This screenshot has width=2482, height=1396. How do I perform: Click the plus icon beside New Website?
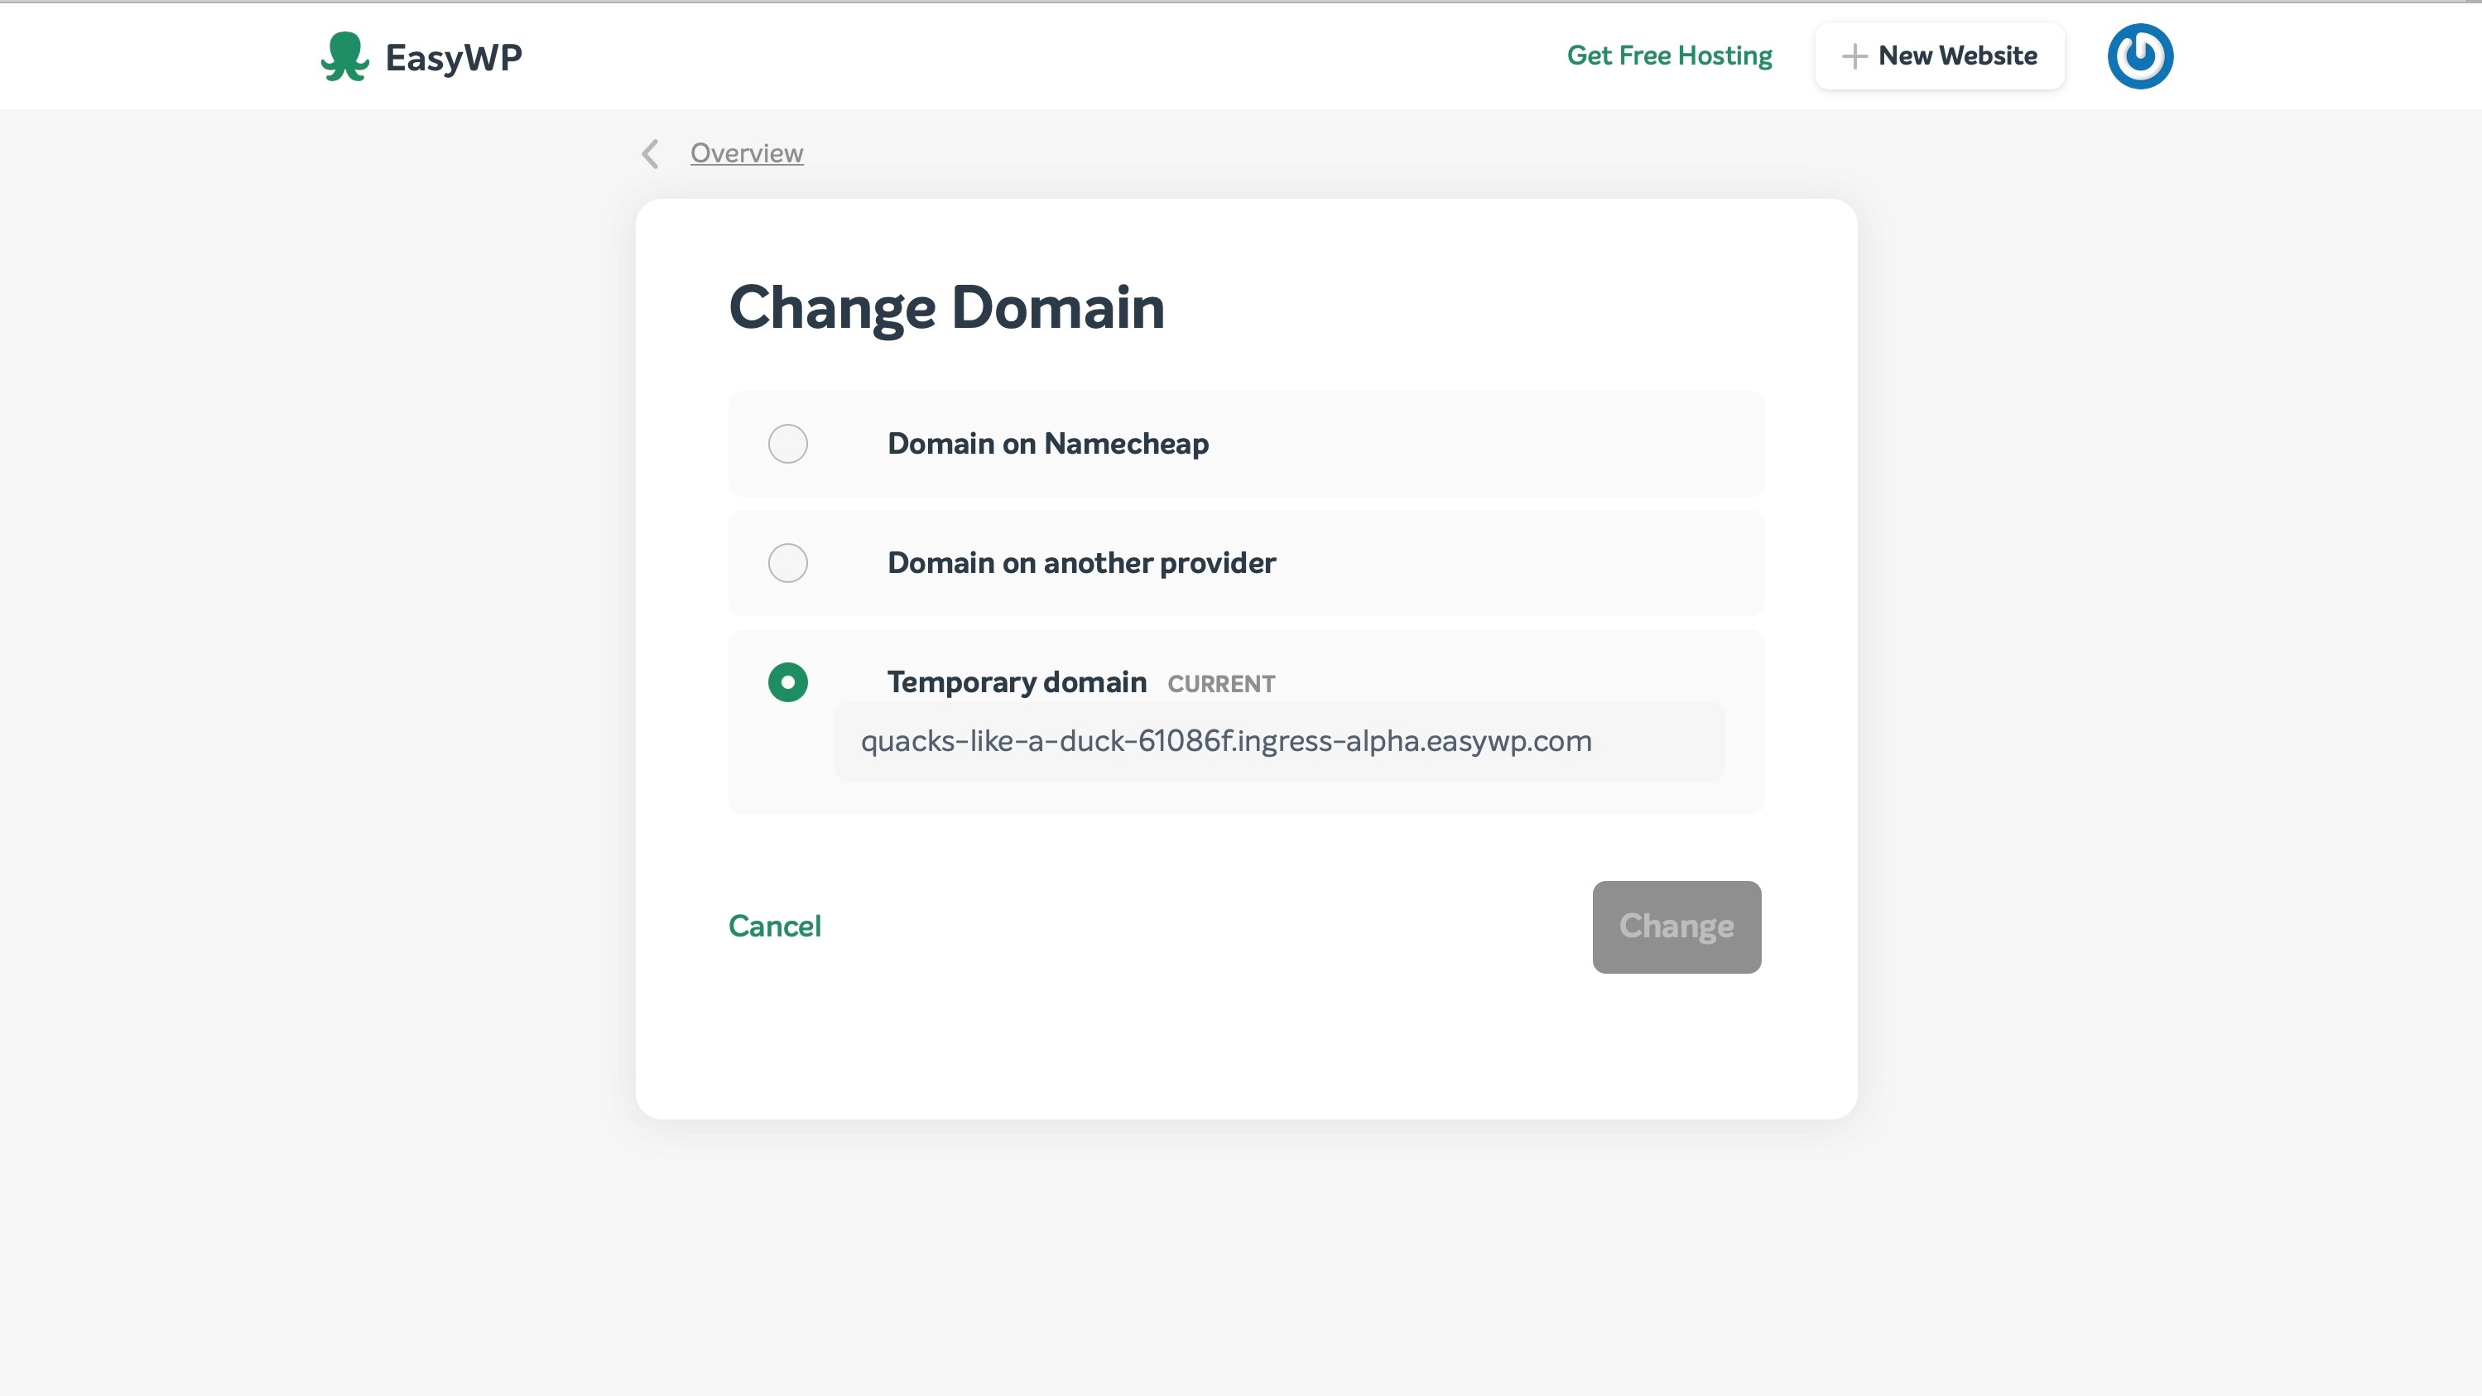pyautogui.click(x=1854, y=57)
